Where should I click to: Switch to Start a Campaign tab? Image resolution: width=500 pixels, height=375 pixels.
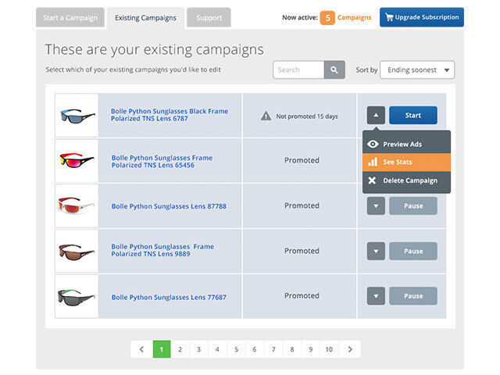click(70, 17)
